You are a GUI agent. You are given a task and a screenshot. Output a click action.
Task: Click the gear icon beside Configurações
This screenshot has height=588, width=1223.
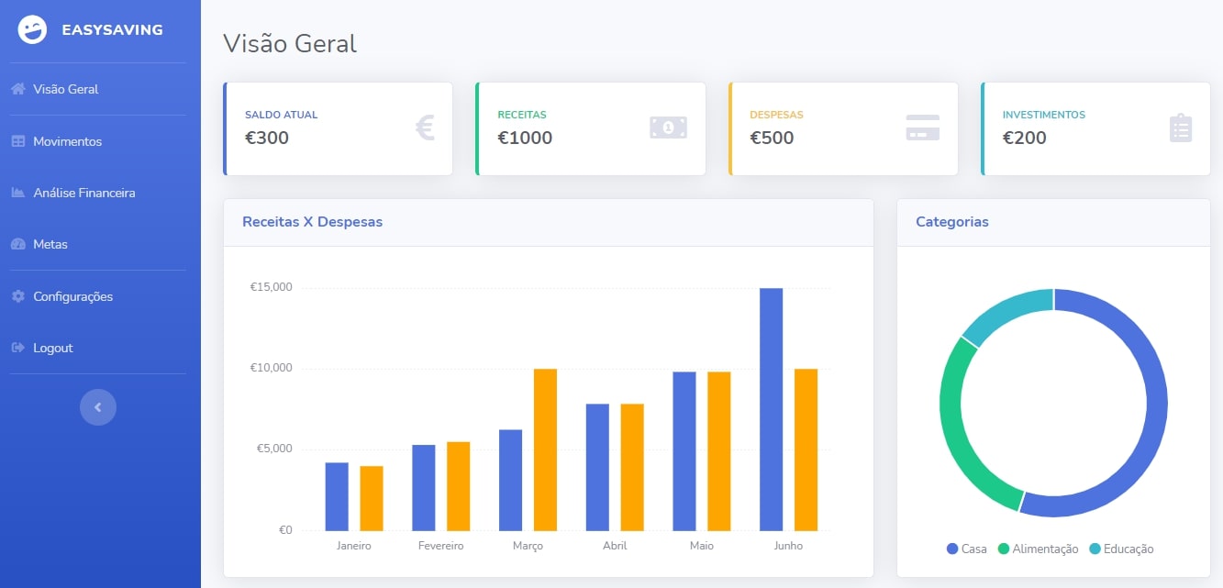pyautogui.click(x=17, y=296)
